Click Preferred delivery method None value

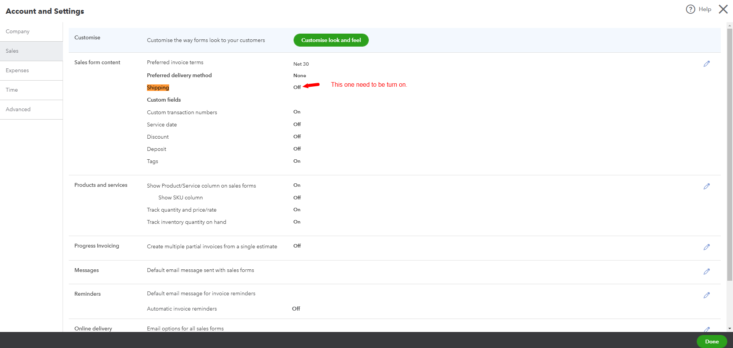click(300, 76)
